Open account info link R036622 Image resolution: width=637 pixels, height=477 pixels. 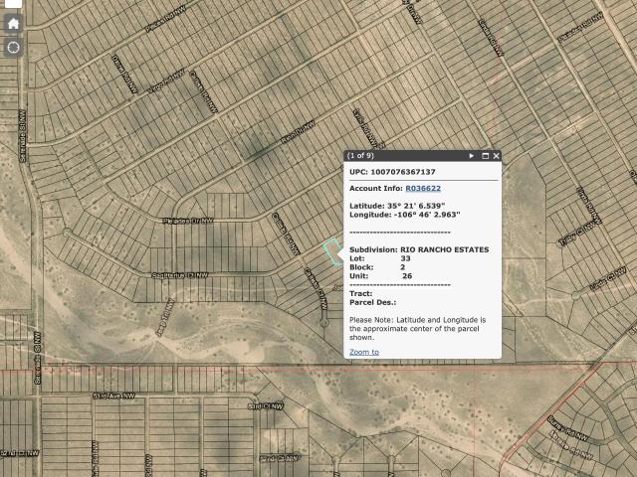pos(423,188)
